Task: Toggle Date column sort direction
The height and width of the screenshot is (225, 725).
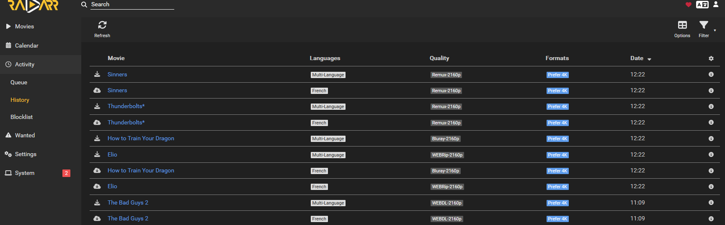Action: 641,58
